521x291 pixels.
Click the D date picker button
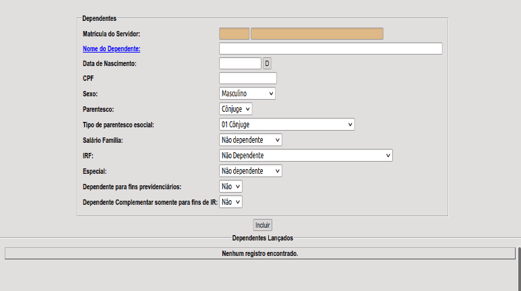(x=267, y=63)
